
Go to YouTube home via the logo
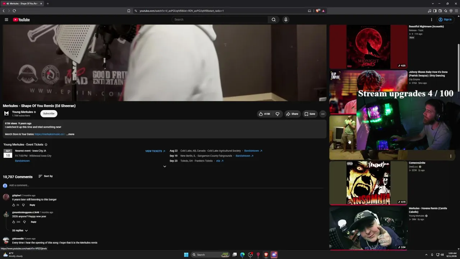(21, 20)
